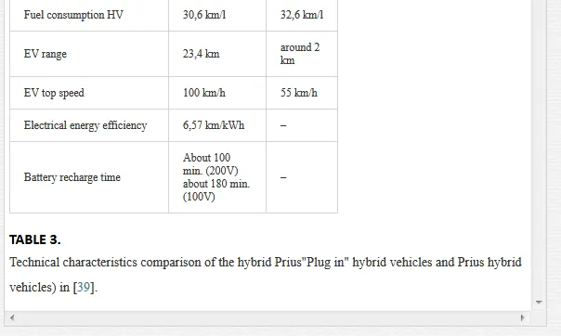Click the "About 100 min. (200V)" cell
Image resolution: width=561 pixels, height=336 pixels.
pyautogui.click(x=217, y=177)
